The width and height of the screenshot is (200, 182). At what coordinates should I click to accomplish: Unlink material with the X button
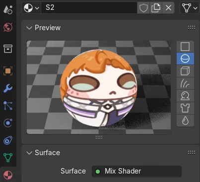click(x=168, y=7)
